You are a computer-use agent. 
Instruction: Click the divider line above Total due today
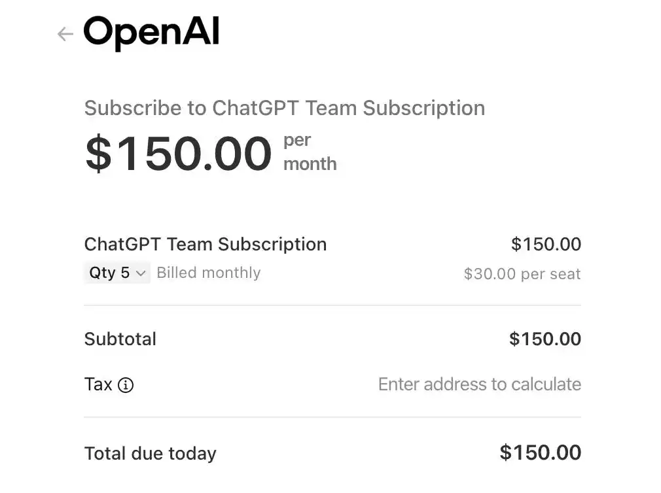tap(332, 417)
